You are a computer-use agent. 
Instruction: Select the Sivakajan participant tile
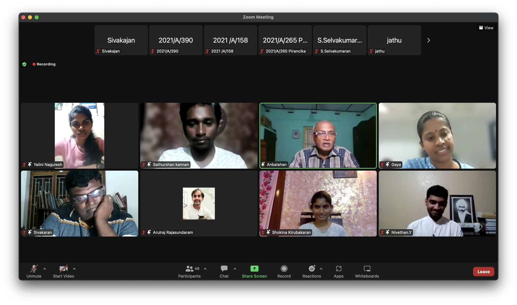click(x=121, y=40)
